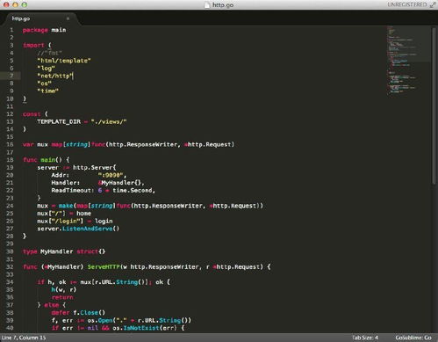Click the minimap code overview
Image resolution: width=438 pixels, height=342 pixels.
(408, 60)
